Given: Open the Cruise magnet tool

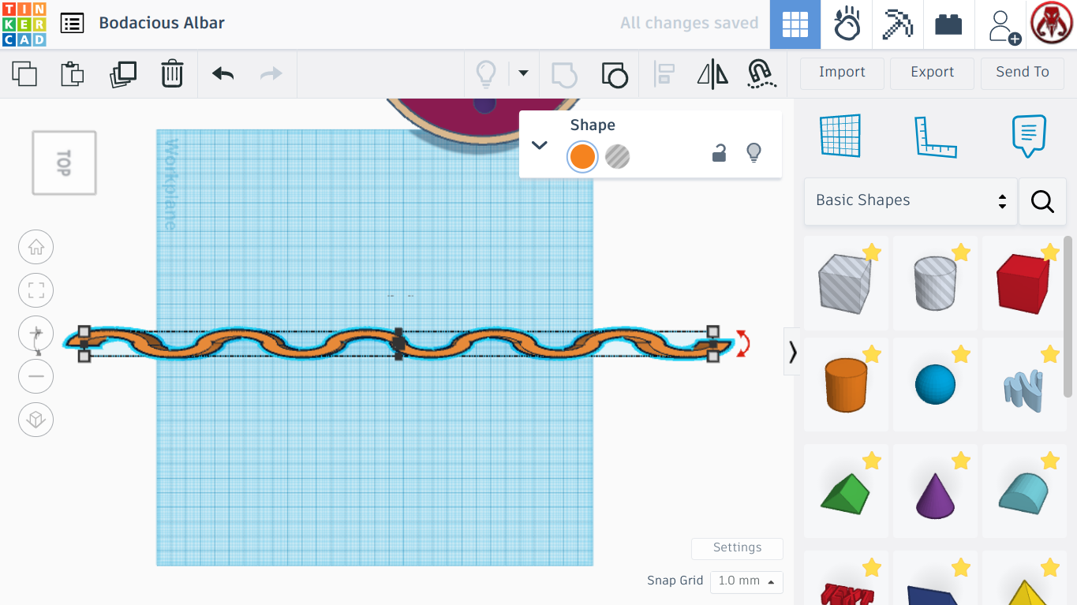Looking at the screenshot, I should (x=761, y=74).
